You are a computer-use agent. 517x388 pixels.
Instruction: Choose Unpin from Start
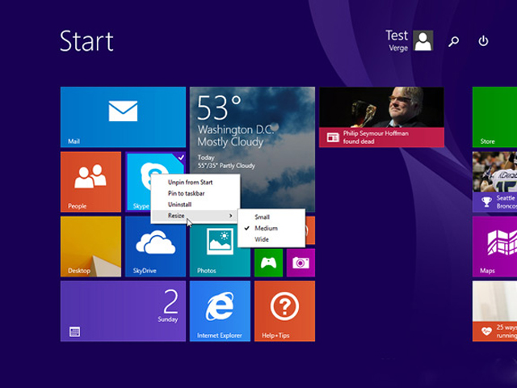(x=195, y=182)
